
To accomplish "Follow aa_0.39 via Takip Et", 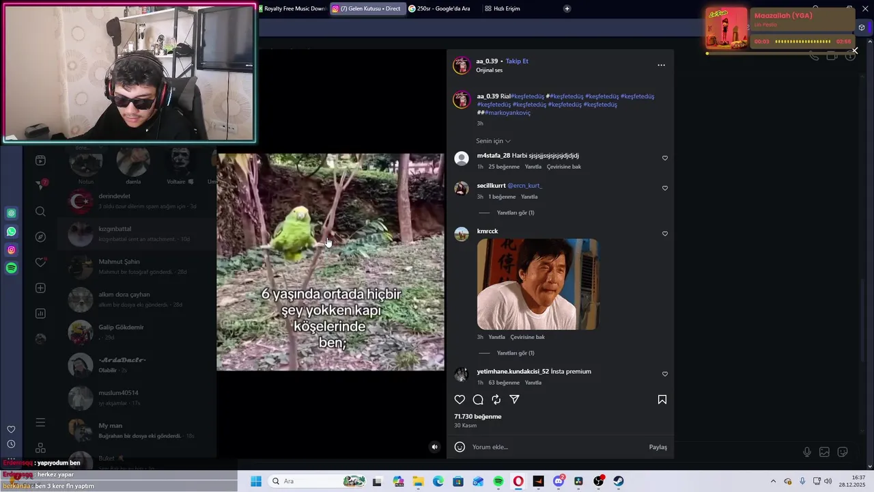I will click(517, 61).
